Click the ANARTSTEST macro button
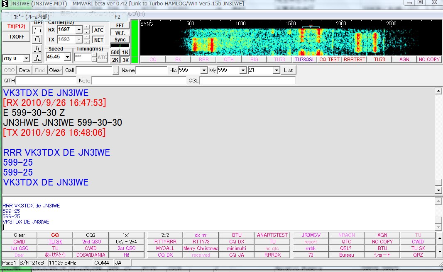Viewport: 443px width, 272px height. [272, 235]
